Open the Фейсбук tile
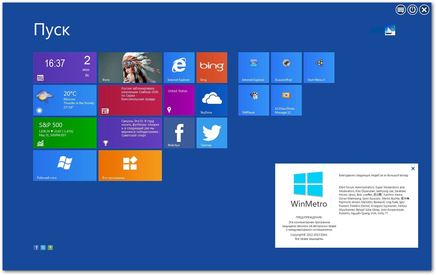The height and width of the screenshot is (275, 436). [x=179, y=133]
